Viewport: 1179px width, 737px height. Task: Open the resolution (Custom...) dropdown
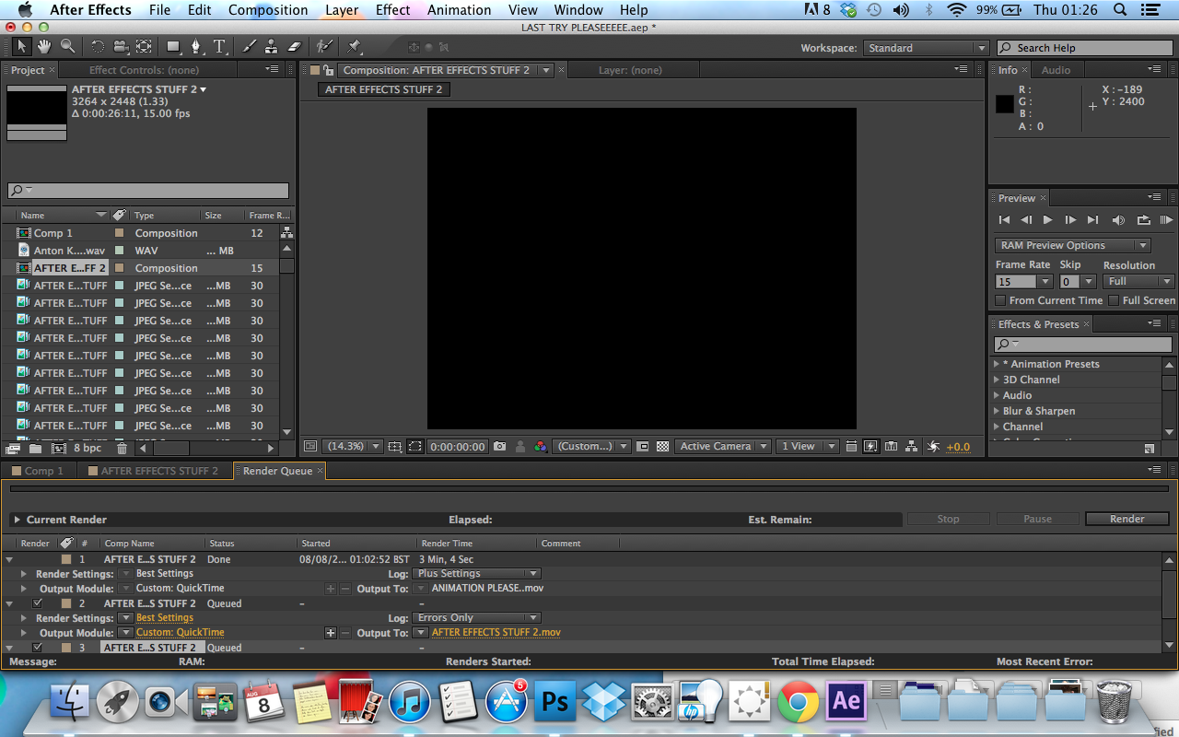pos(592,446)
